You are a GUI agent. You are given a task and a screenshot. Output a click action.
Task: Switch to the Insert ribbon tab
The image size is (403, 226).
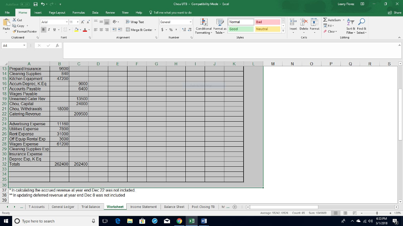38,13
